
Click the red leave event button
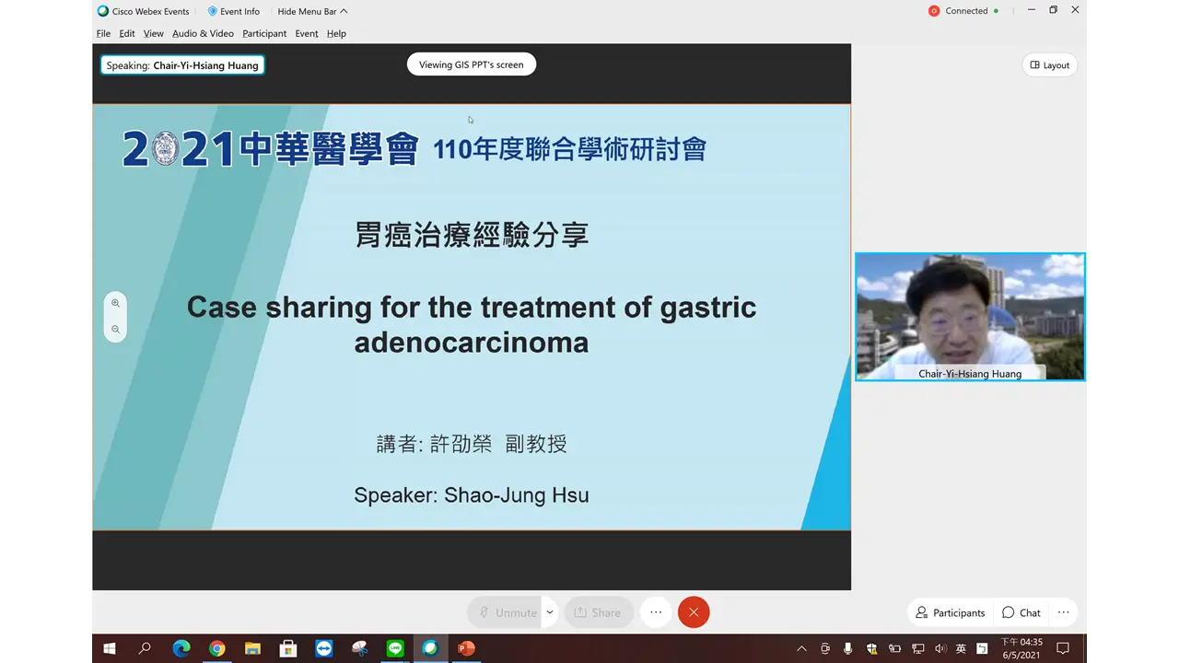pyautogui.click(x=694, y=612)
